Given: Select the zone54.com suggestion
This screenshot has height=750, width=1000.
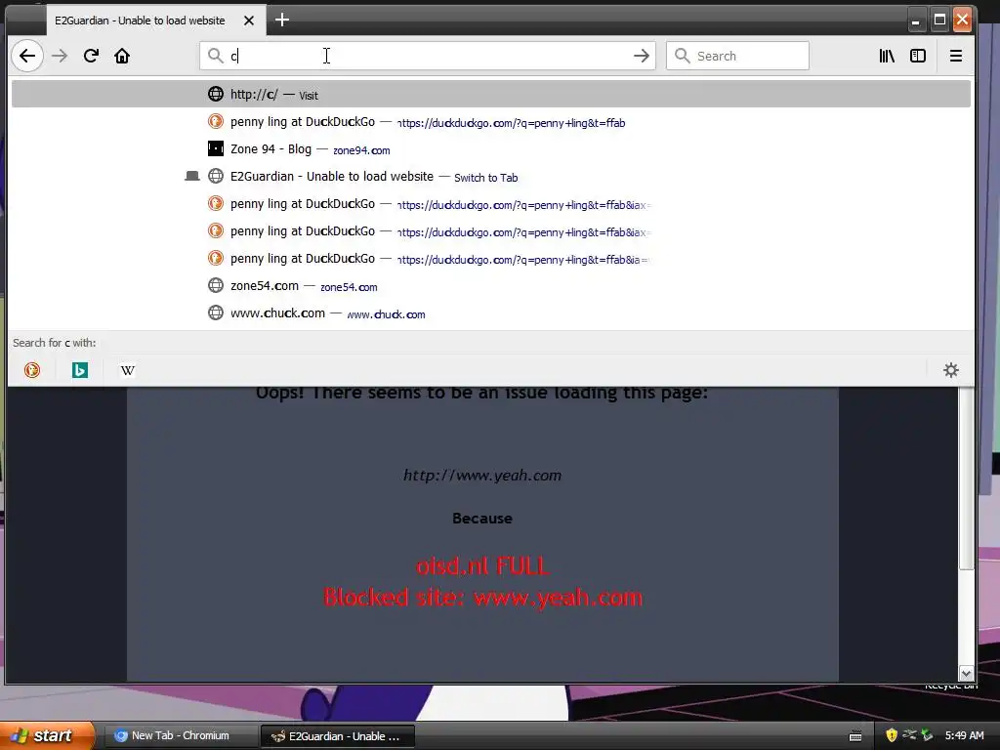Looking at the screenshot, I should point(491,286).
